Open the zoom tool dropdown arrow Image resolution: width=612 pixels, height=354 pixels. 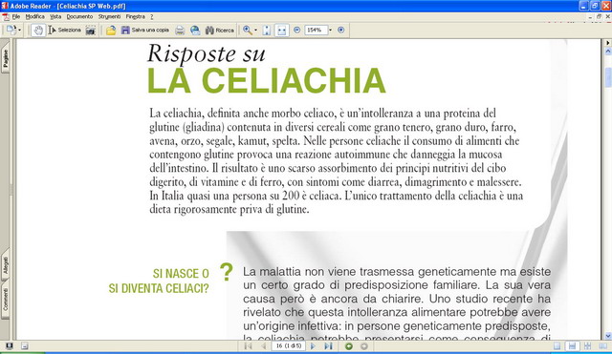click(x=255, y=30)
